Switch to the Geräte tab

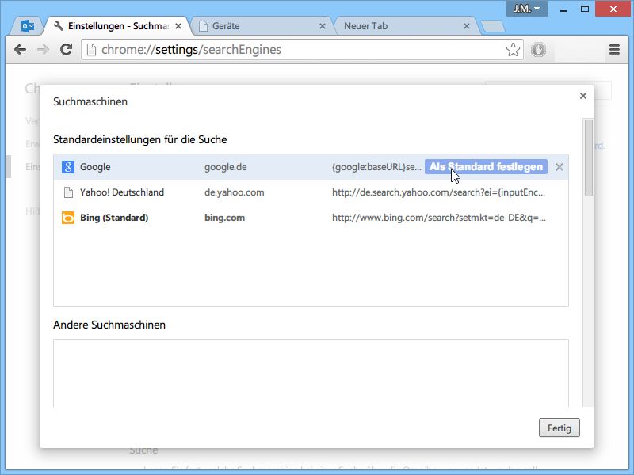(261, 26)
